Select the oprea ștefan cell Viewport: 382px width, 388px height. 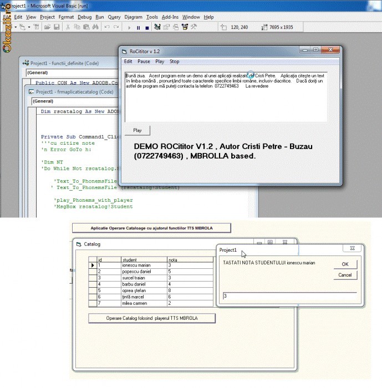[144, 290]
